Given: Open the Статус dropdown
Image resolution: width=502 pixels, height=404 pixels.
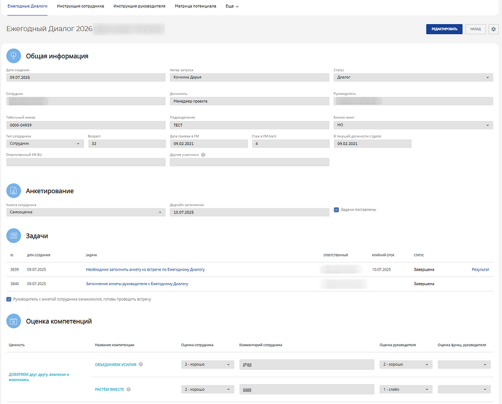Looking at the screenshot, I should (x=413, y=78).
